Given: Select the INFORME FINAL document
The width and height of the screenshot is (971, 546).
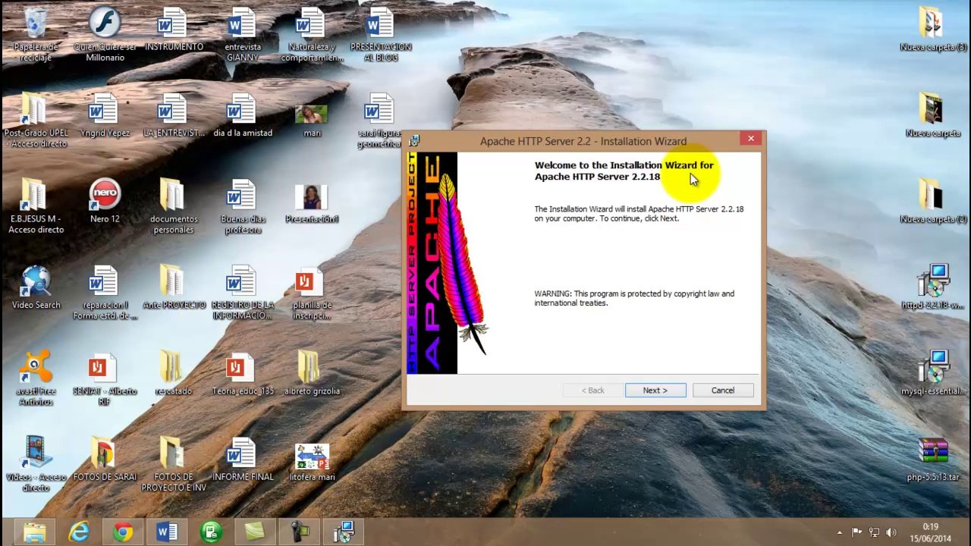Looking at the screenshot, I should pos(243,460).
